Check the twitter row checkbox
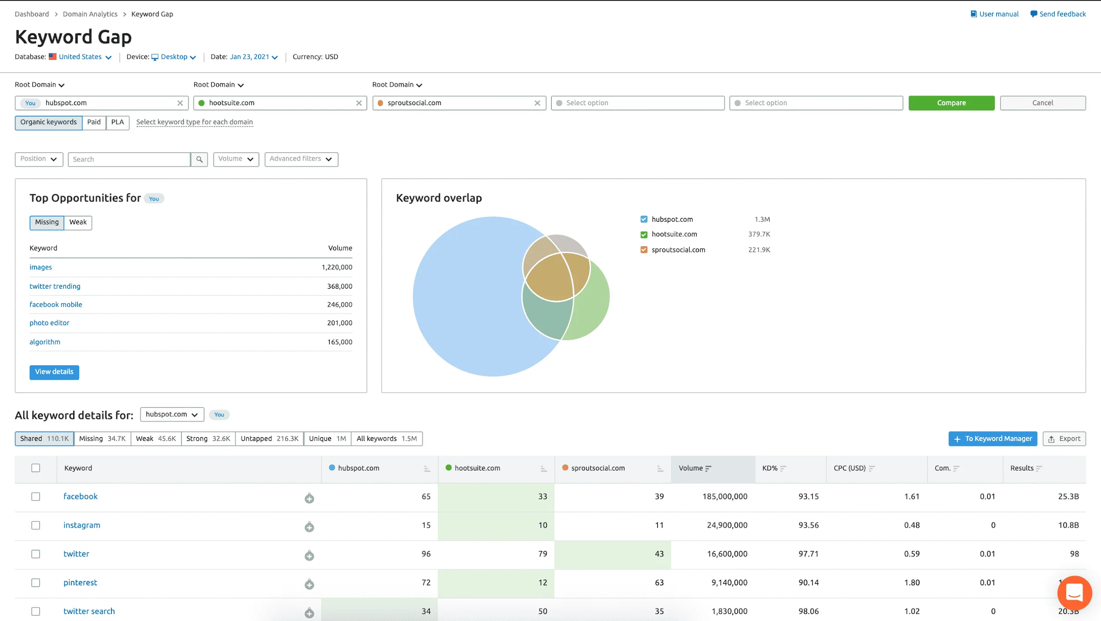Screen dimensions: 1101x621 coord(36,554)
